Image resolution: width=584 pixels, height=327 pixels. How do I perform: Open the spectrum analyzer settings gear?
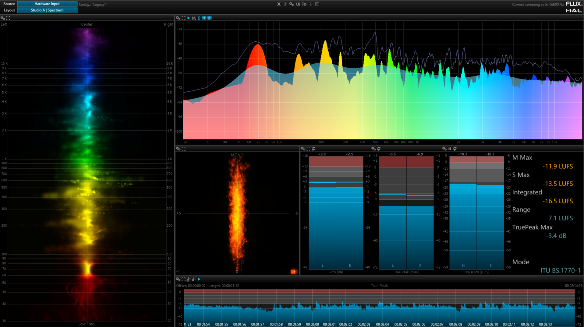pyautogui.click(x=178, y=18)
